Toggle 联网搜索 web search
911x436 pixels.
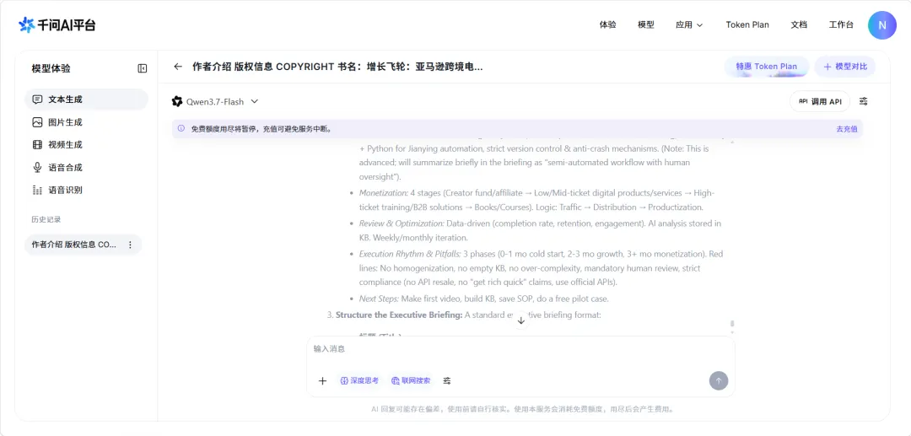[x=411, y=381]
